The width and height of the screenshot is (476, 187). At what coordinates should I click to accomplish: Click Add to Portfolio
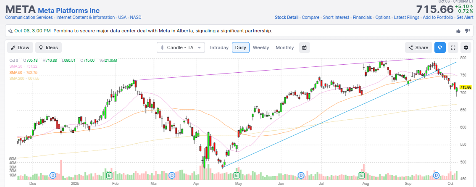click(x=438, y=18)
